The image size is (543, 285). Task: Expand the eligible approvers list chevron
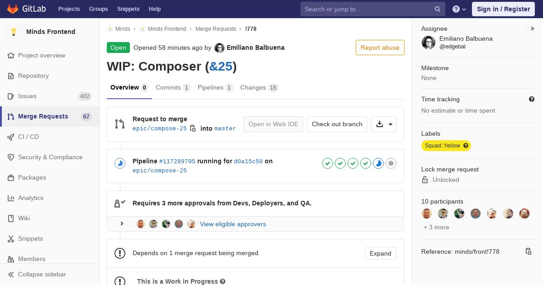(122, 224)
